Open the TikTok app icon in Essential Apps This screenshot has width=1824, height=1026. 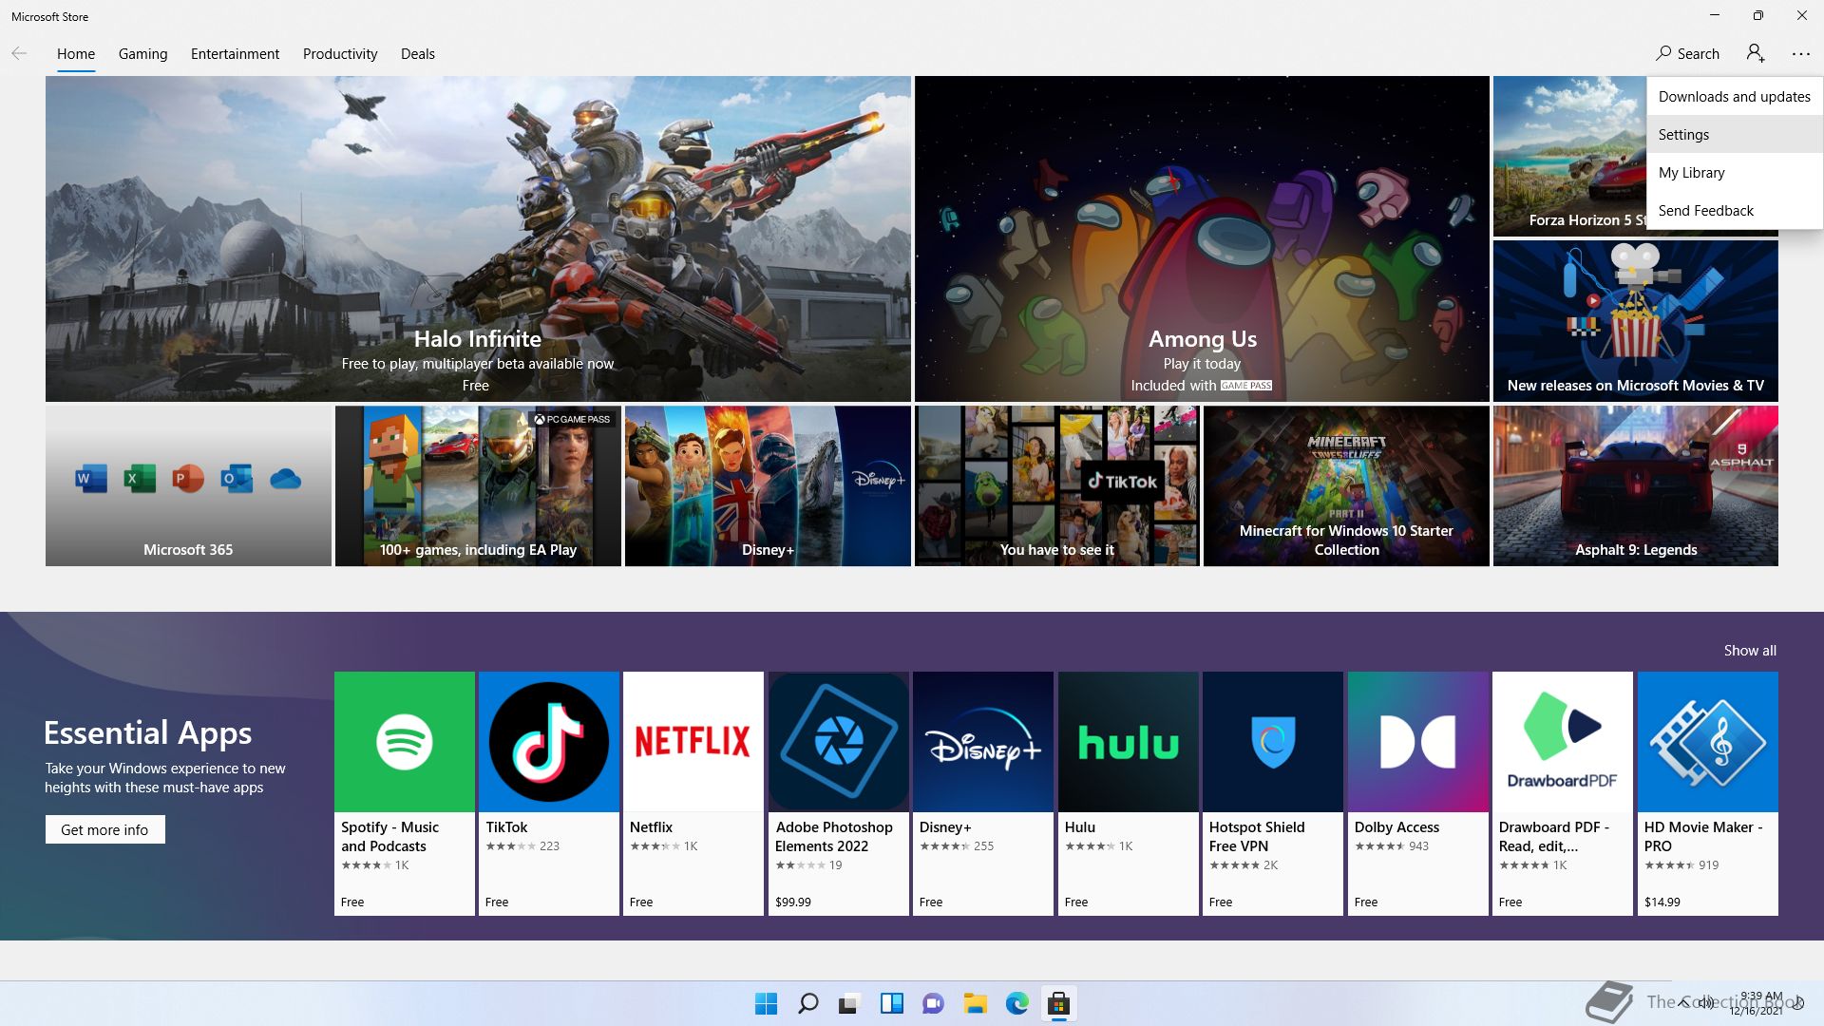pyautogui.click(x=549, y=742)
